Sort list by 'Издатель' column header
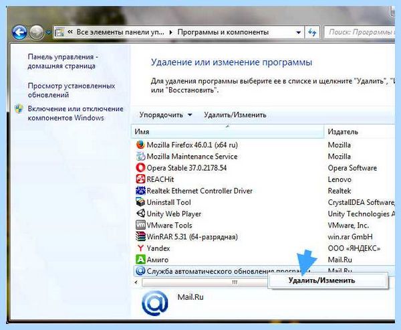 pos(360,132)
